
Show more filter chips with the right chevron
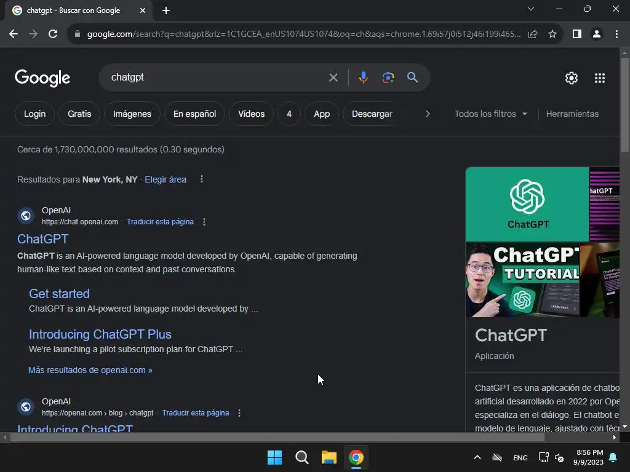pyautogui.click(x=428, y=114)
